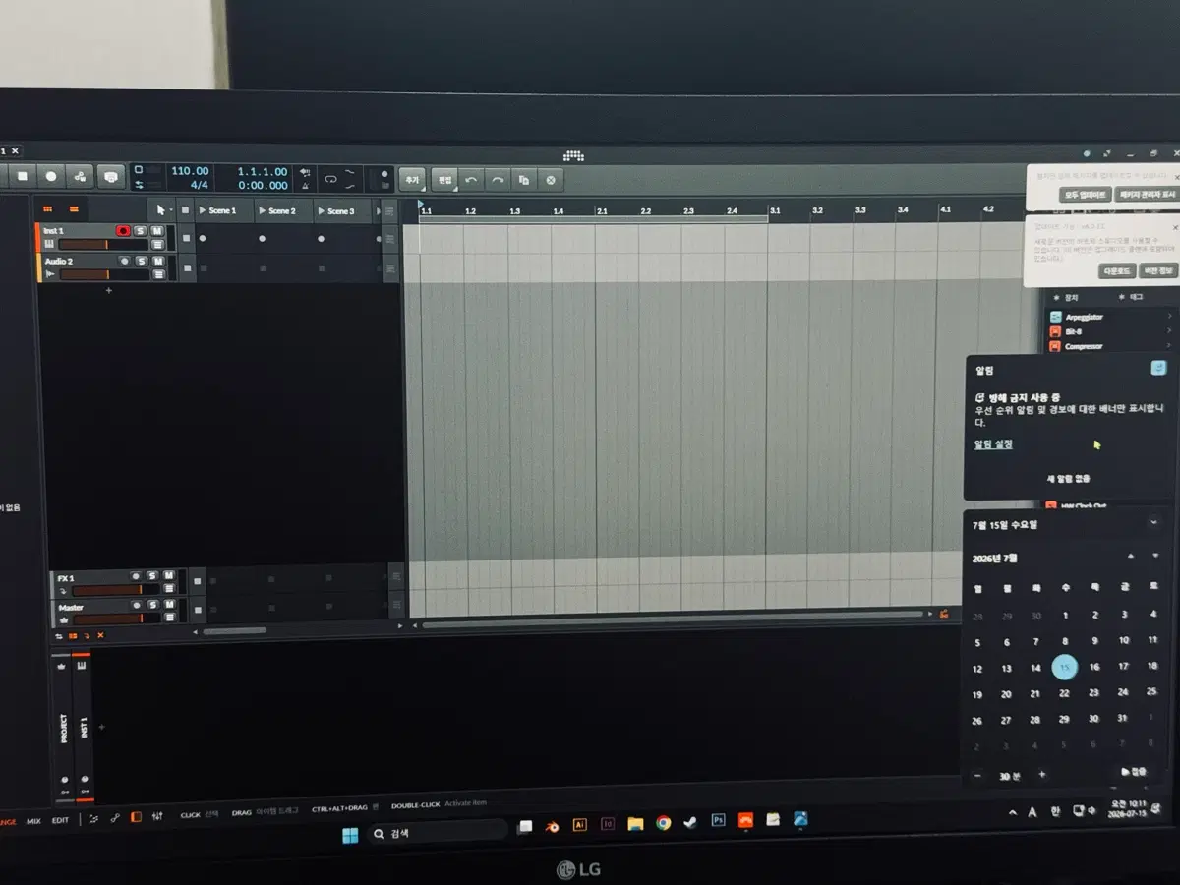Image resolution: width=1180 pixels, height=885 pixels.
Task: Toggle the arranger loop icon
Action: [331, 179]
